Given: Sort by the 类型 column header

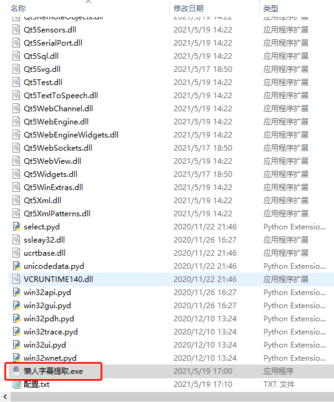Looking at the screenshot, I should coord(271,9).
